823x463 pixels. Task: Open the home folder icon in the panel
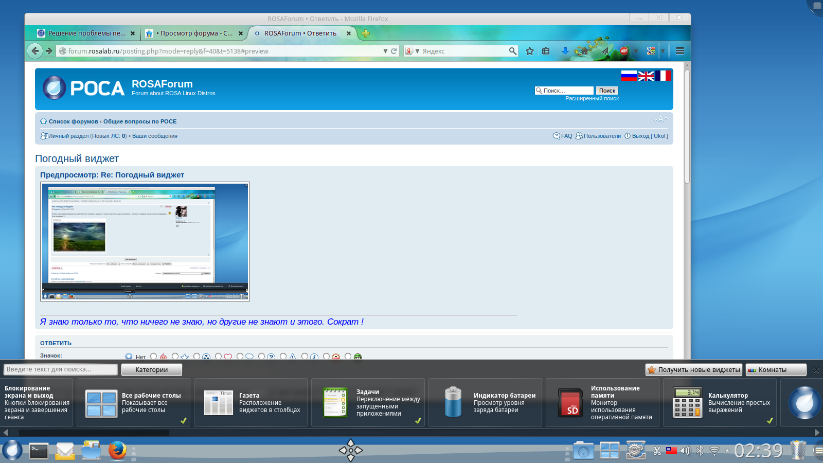[x=583, y=451]
